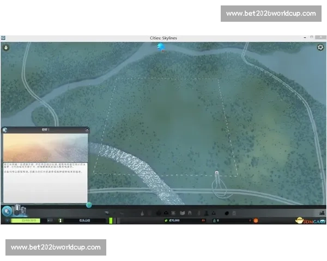
Task: Open the Roads build menu
Action: tap(107, 213)
